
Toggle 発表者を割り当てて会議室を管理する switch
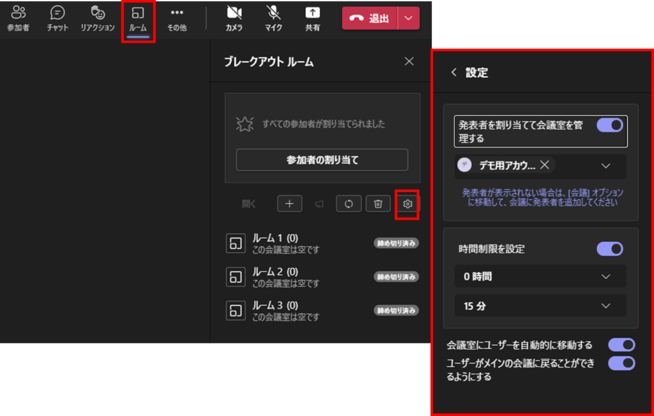609,125
